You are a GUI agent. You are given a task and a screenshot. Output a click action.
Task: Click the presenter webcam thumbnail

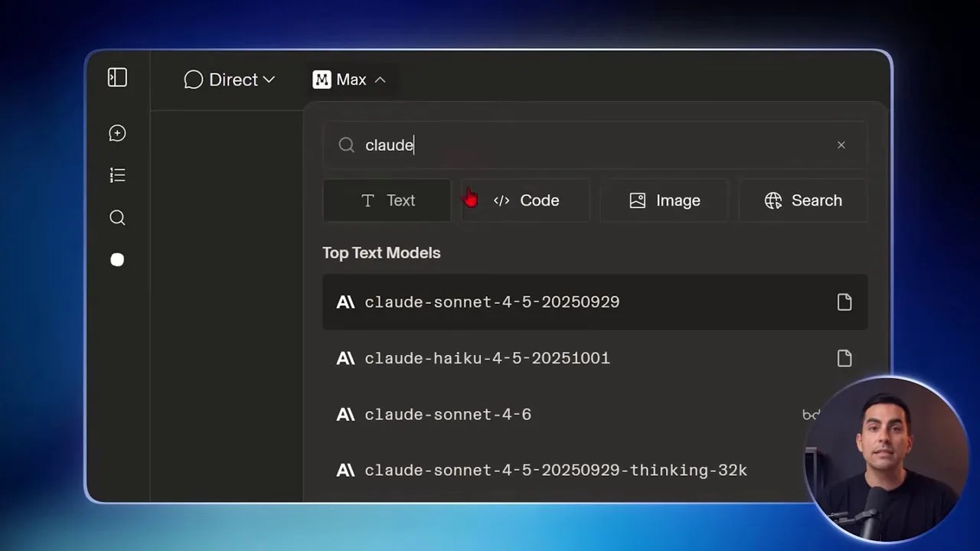(x=886, y=458)
